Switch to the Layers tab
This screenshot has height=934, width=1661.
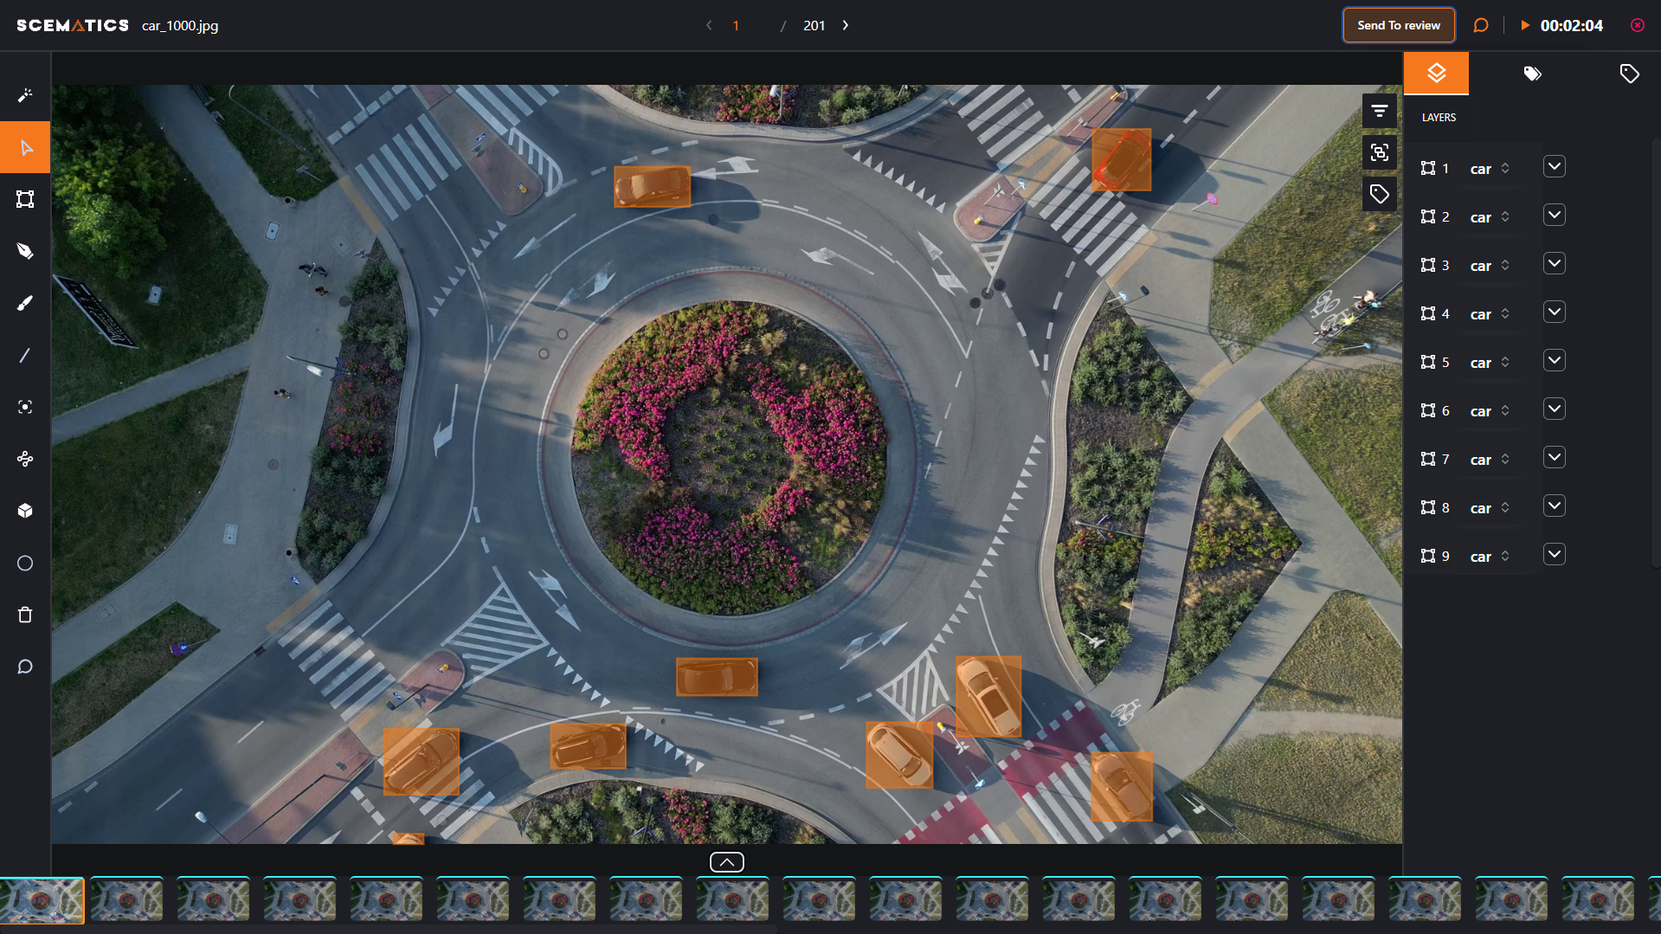click(x=1436, y=74)
